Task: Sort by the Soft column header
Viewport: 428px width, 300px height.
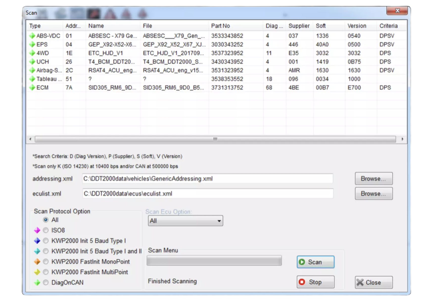Action: 329,26
